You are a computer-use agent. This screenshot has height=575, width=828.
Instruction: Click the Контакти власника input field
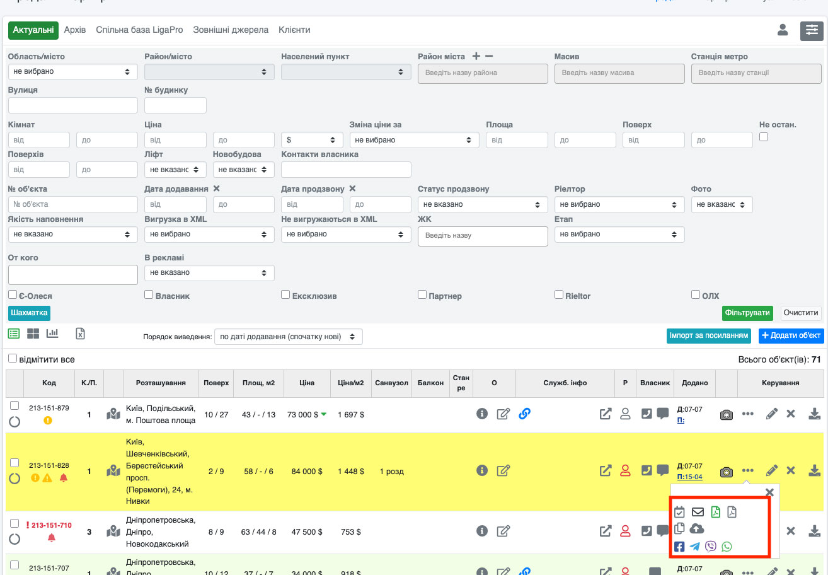pos(346,170)
